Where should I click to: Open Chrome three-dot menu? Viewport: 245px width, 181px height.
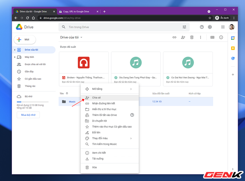[x=234, y=18]
